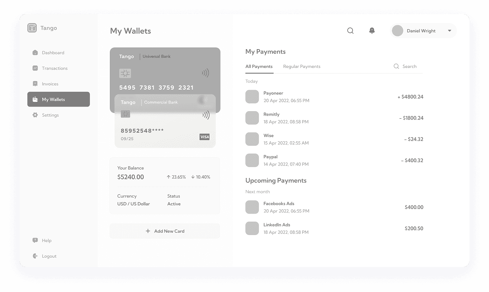Open the Search field in My Payments

pyautogui.click(x=405, y=66)
